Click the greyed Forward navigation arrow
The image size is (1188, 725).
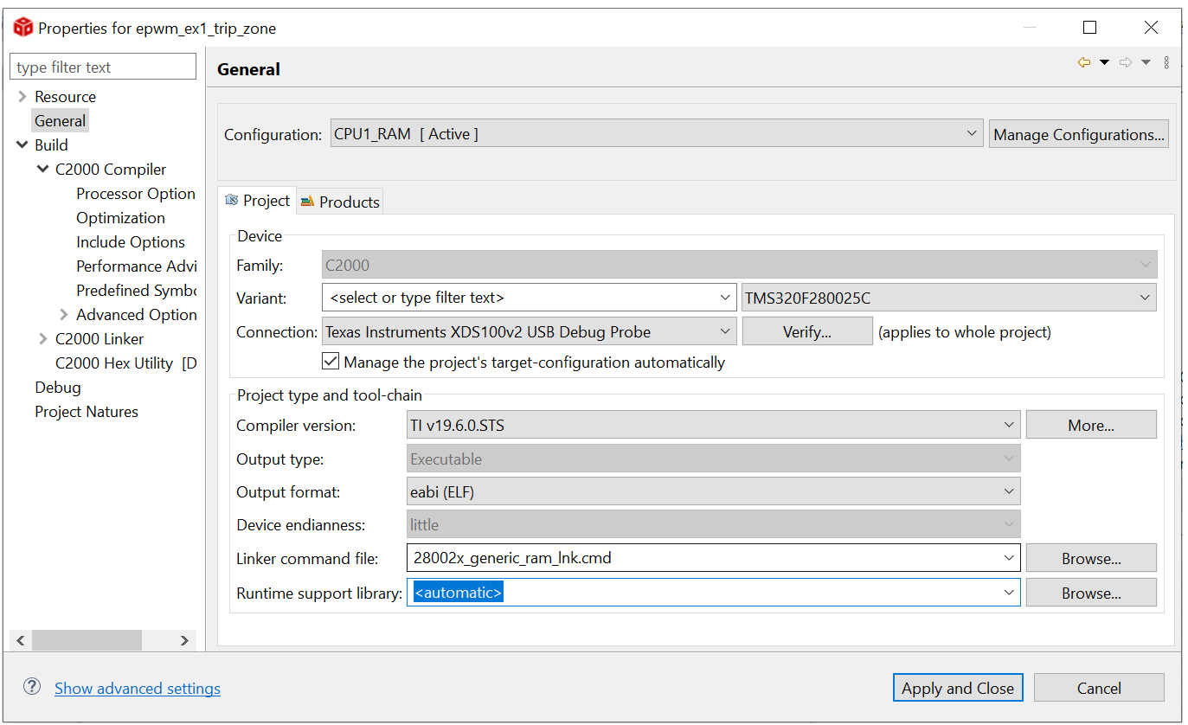click(x=1126, y=62)
